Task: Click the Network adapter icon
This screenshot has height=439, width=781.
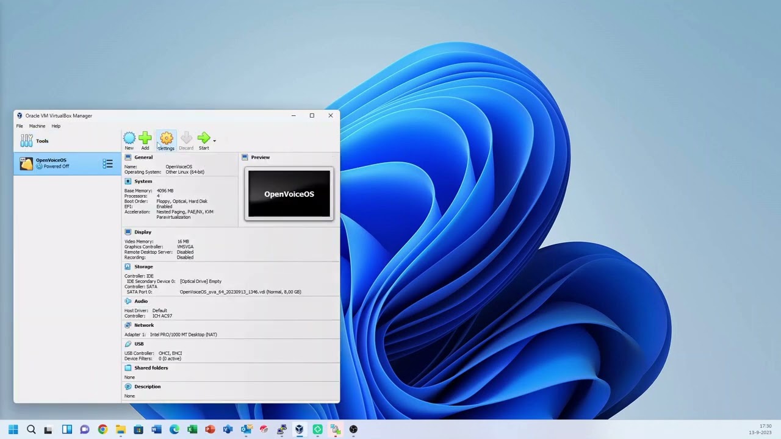Action: (128, 325)
